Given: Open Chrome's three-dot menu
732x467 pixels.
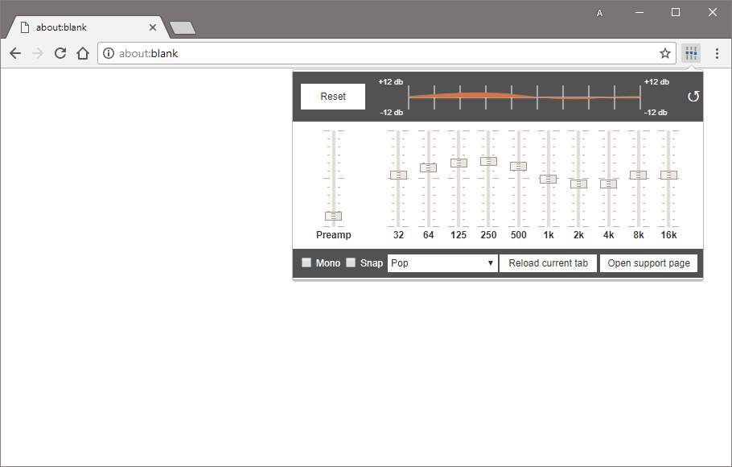Looking at the screenshot, I should [717, 53].
